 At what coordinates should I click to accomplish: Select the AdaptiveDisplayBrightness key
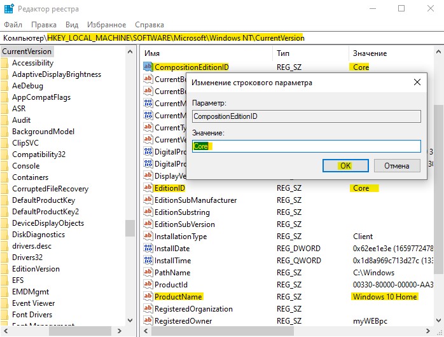click(57, 74)
